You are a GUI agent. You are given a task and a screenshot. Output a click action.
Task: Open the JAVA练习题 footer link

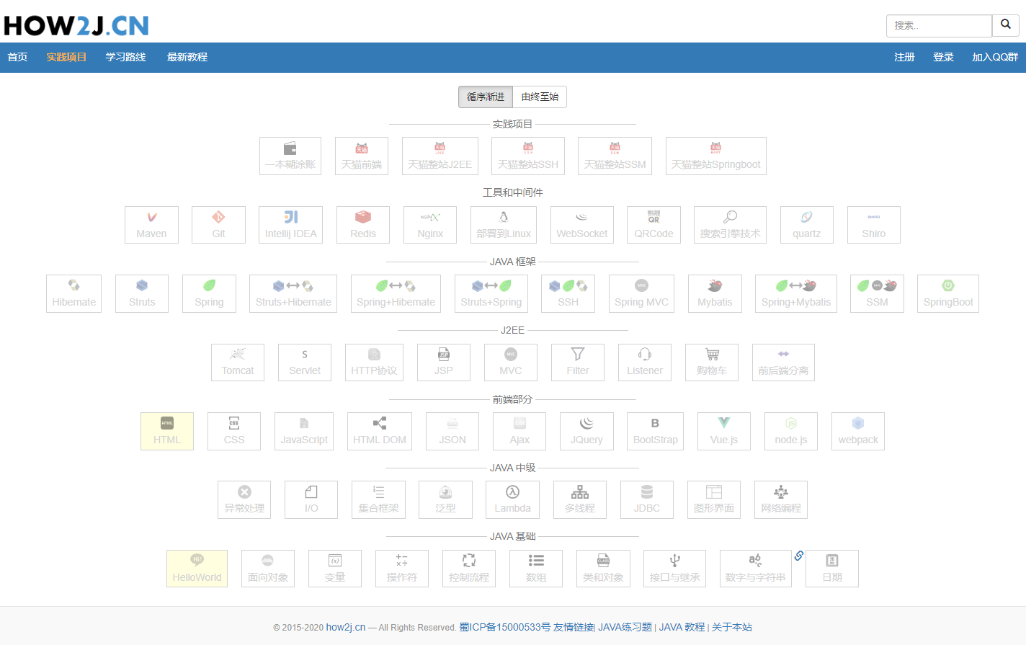625,627
